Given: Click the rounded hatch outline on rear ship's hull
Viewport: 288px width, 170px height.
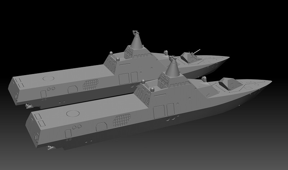Looking at the screenshot, I should [73, 89].
